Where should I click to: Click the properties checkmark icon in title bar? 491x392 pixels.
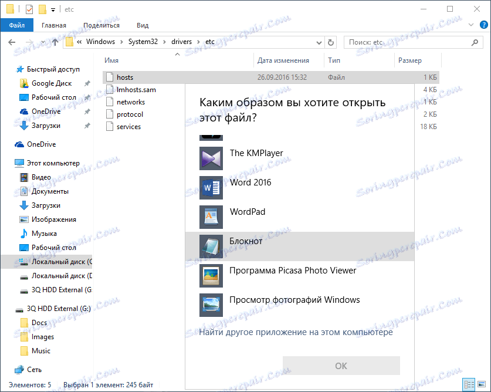[x=29, y=9]
